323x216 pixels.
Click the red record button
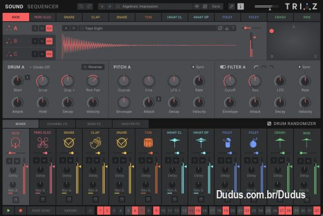coord(21,211)
